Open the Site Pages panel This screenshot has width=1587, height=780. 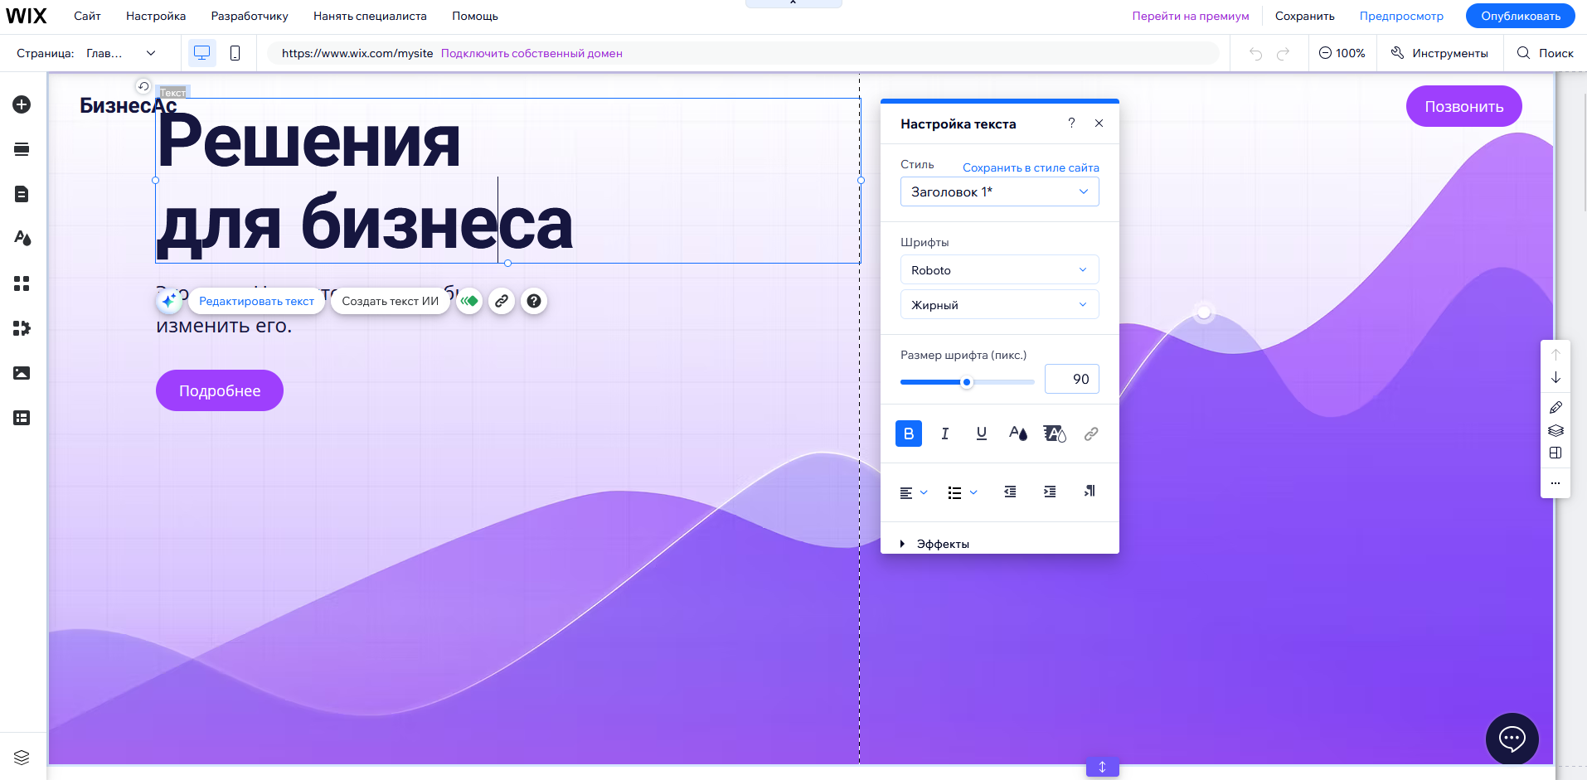pyautogui.click(x=22, y=194)
